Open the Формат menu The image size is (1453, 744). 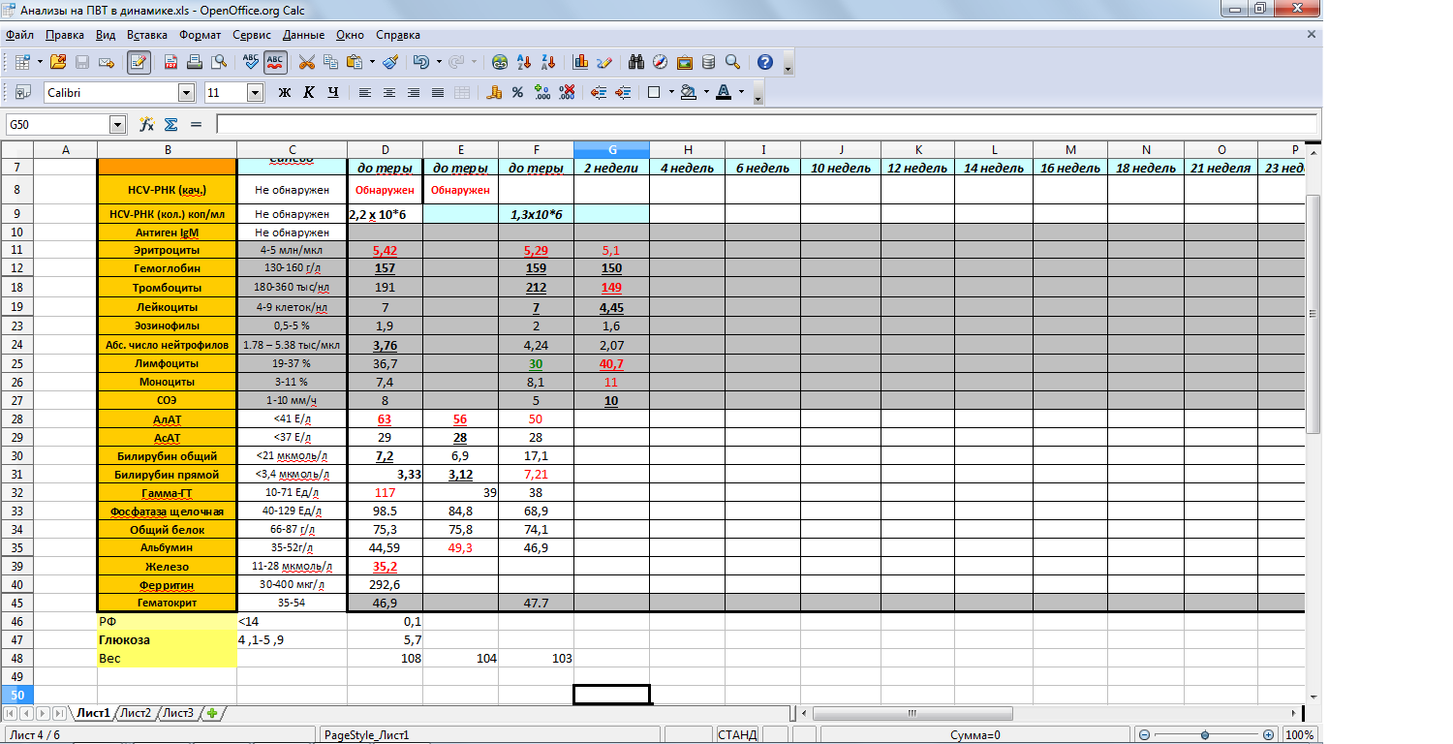201,34
